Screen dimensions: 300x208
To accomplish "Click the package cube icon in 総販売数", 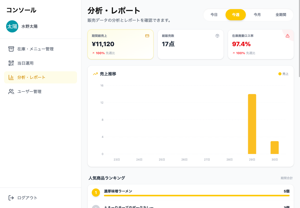I will tap(217, 36).
